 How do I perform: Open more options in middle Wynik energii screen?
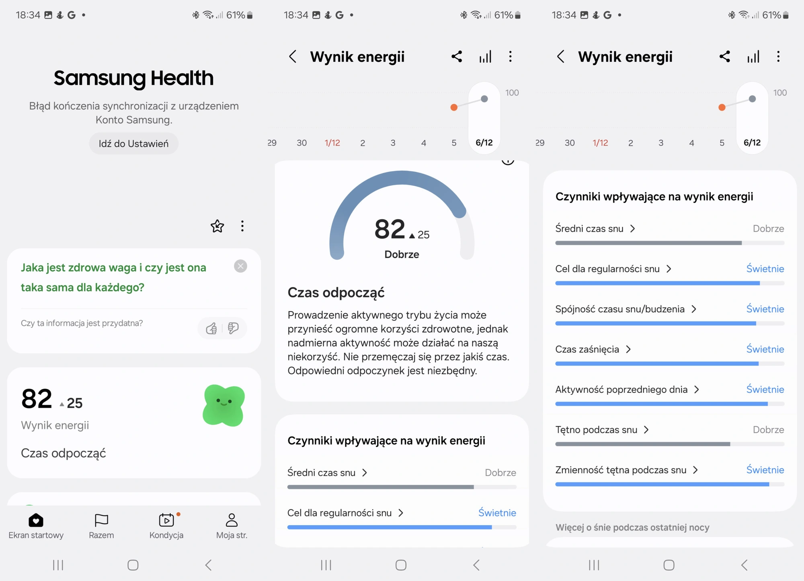[x=511, y=57]
